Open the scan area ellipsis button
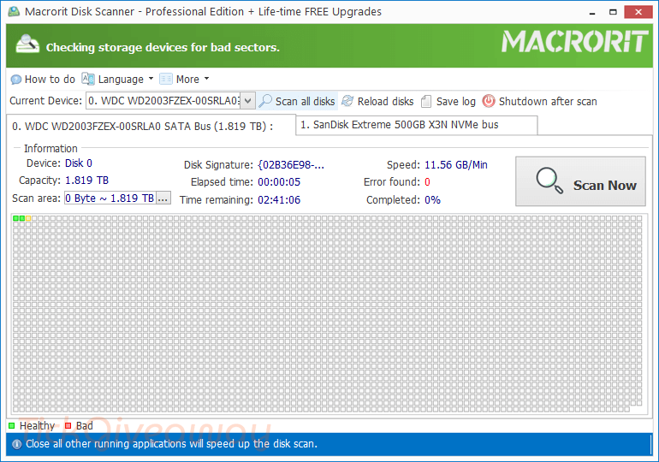The height and width of the screenshot is (462, 659). pyautogui.click(x=163, y=198)
